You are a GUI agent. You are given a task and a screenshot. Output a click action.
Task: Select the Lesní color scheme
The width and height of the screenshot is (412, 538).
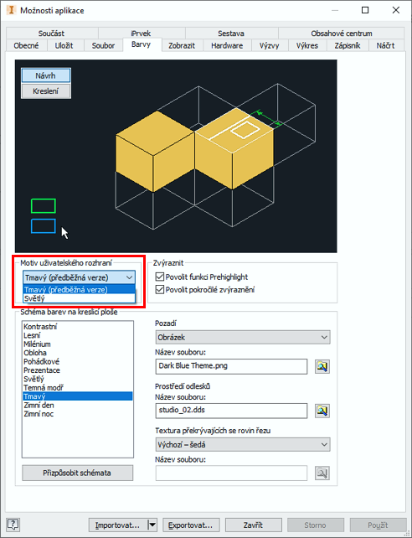pyautogui.click(x=77, y=335)
